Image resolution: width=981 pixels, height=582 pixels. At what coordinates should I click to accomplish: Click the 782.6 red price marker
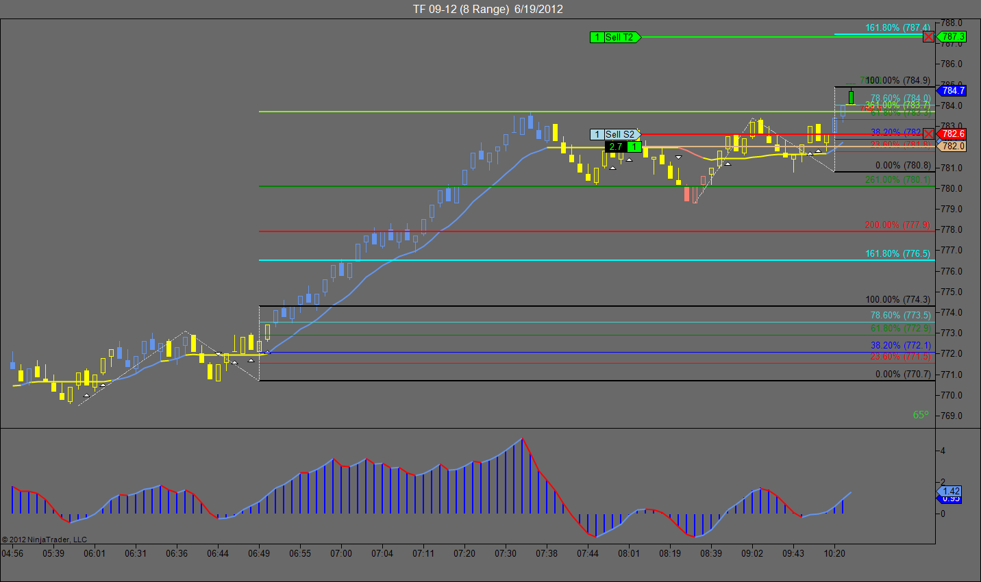[x=952, y=134]
